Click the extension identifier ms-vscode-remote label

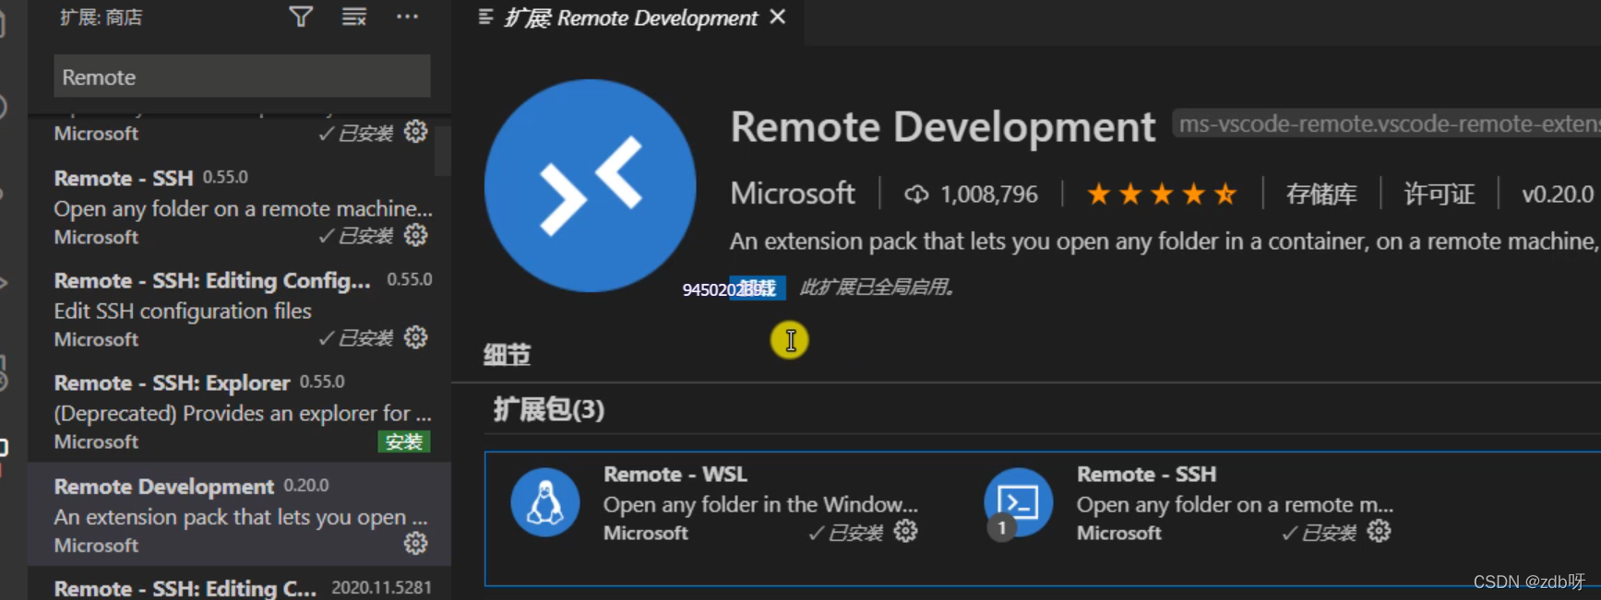click(x=1387, y=124)
